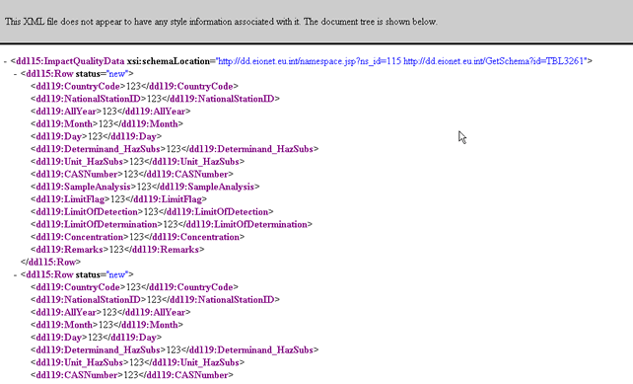Click the xsi:schemaLocation URL attribute value

401,61
